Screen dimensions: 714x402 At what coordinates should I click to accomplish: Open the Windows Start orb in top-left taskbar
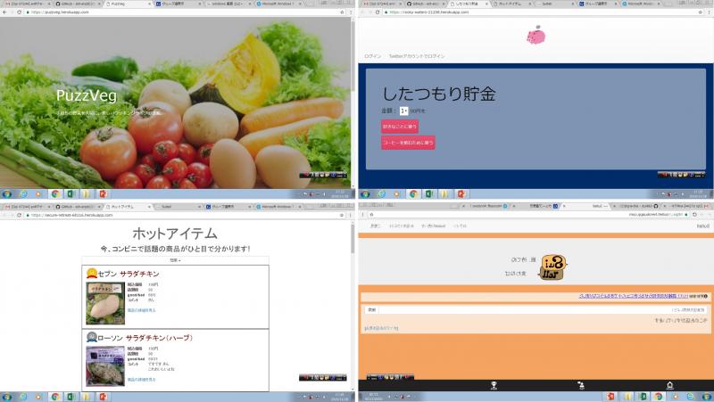pyautogui.click(x=7, y=193)
